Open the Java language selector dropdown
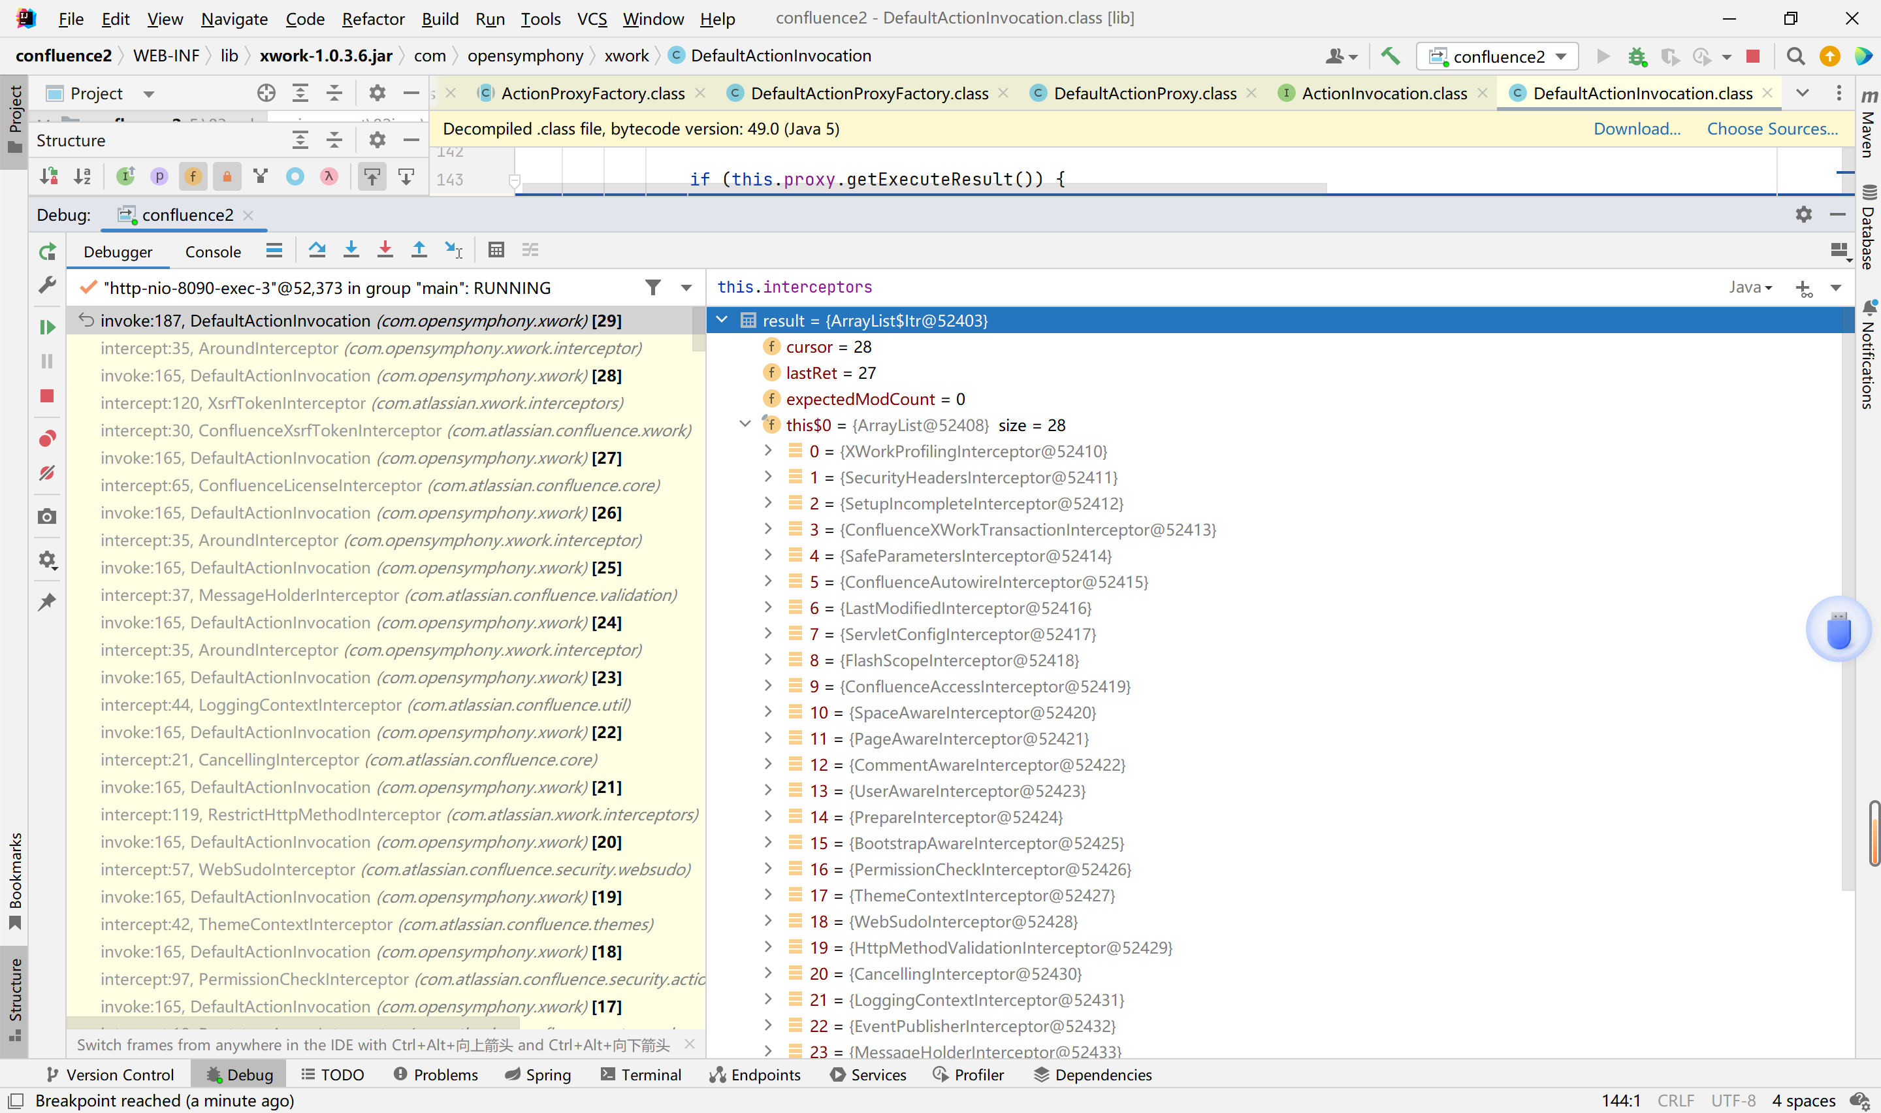 1750,287
